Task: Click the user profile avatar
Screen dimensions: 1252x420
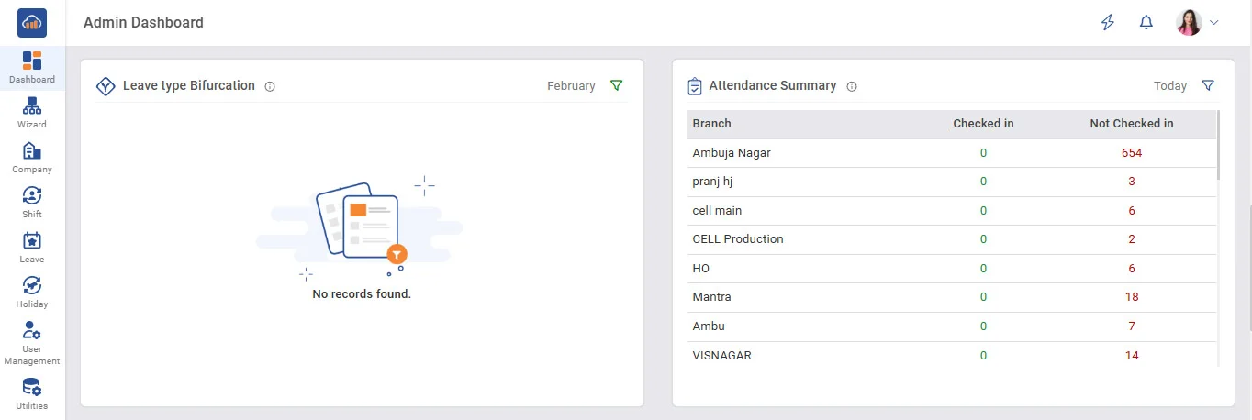Action: tap(1189, 23)
